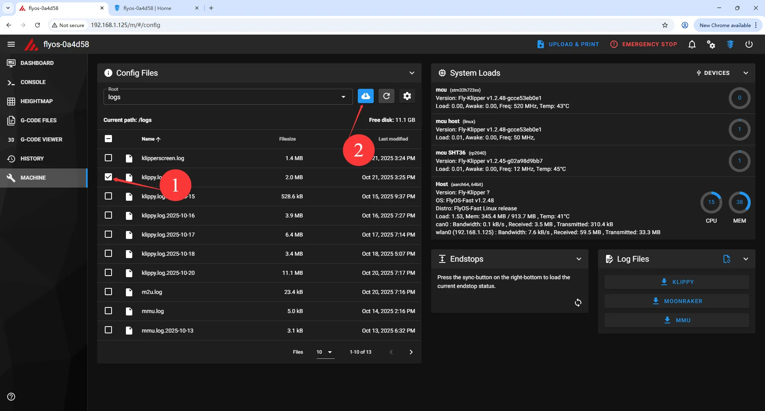
Task: Open the notifications bell
Action: pos(692,44)
